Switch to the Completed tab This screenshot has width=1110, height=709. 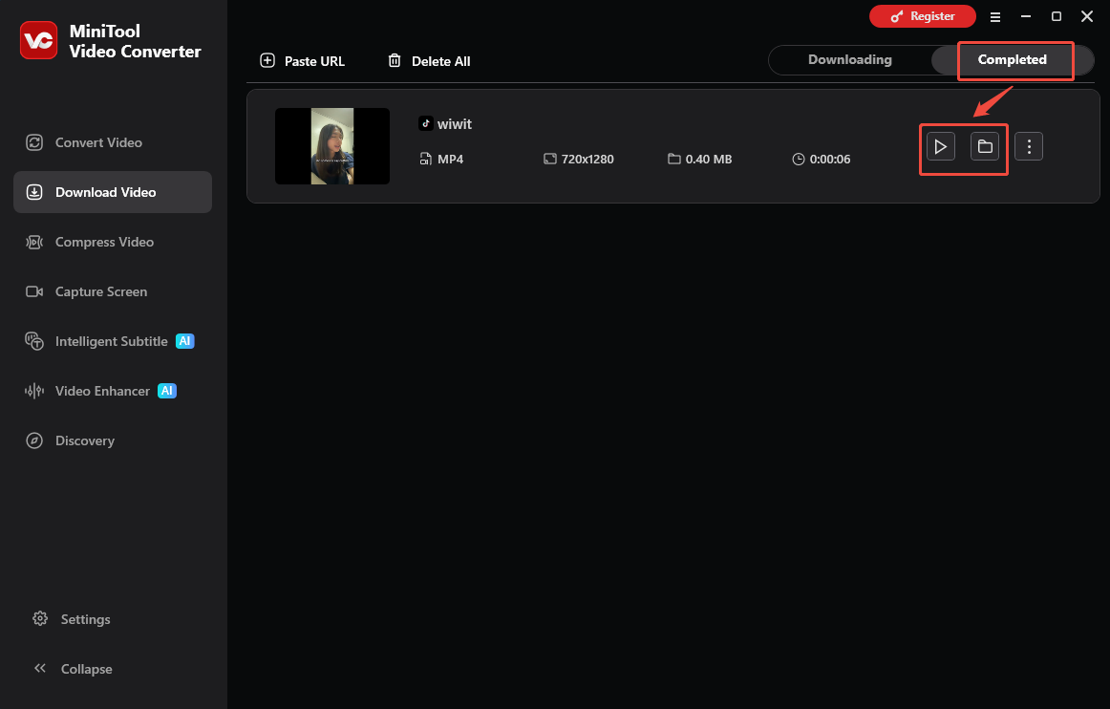pos(1013,59)
